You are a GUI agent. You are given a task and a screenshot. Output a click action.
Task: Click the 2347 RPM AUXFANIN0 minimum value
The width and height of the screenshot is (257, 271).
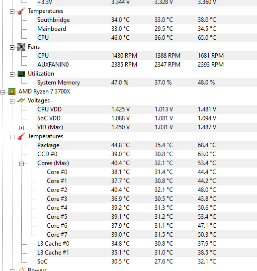168,65
